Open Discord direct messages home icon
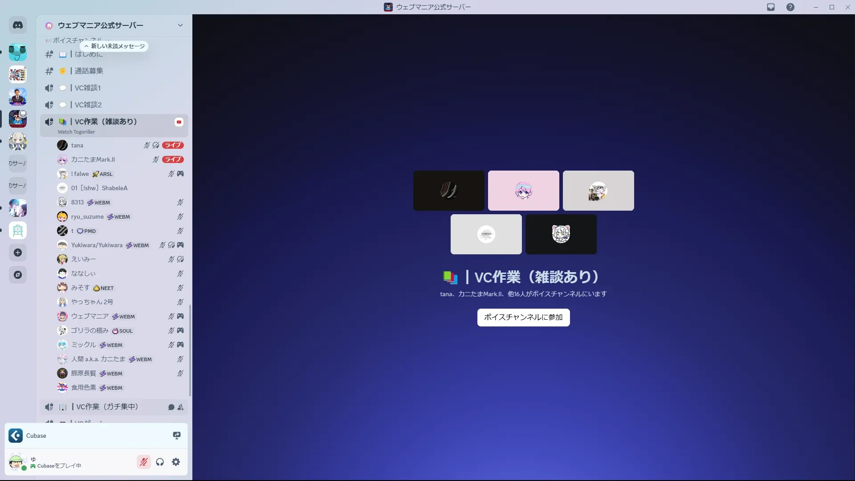Viewport: 855px width, 481px height. [18, 25]
